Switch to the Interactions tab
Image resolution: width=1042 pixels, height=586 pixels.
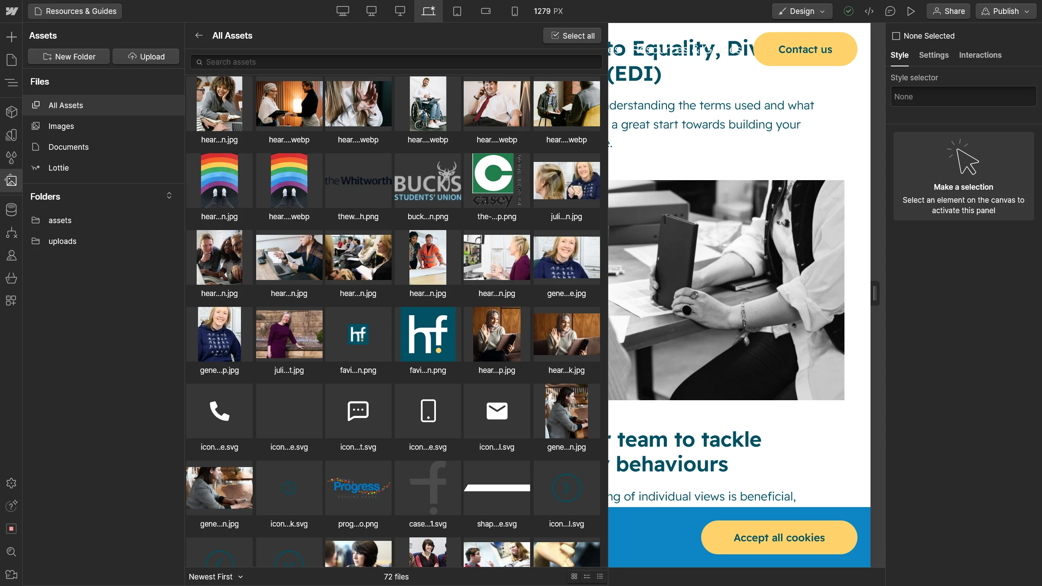click(980, 55)
